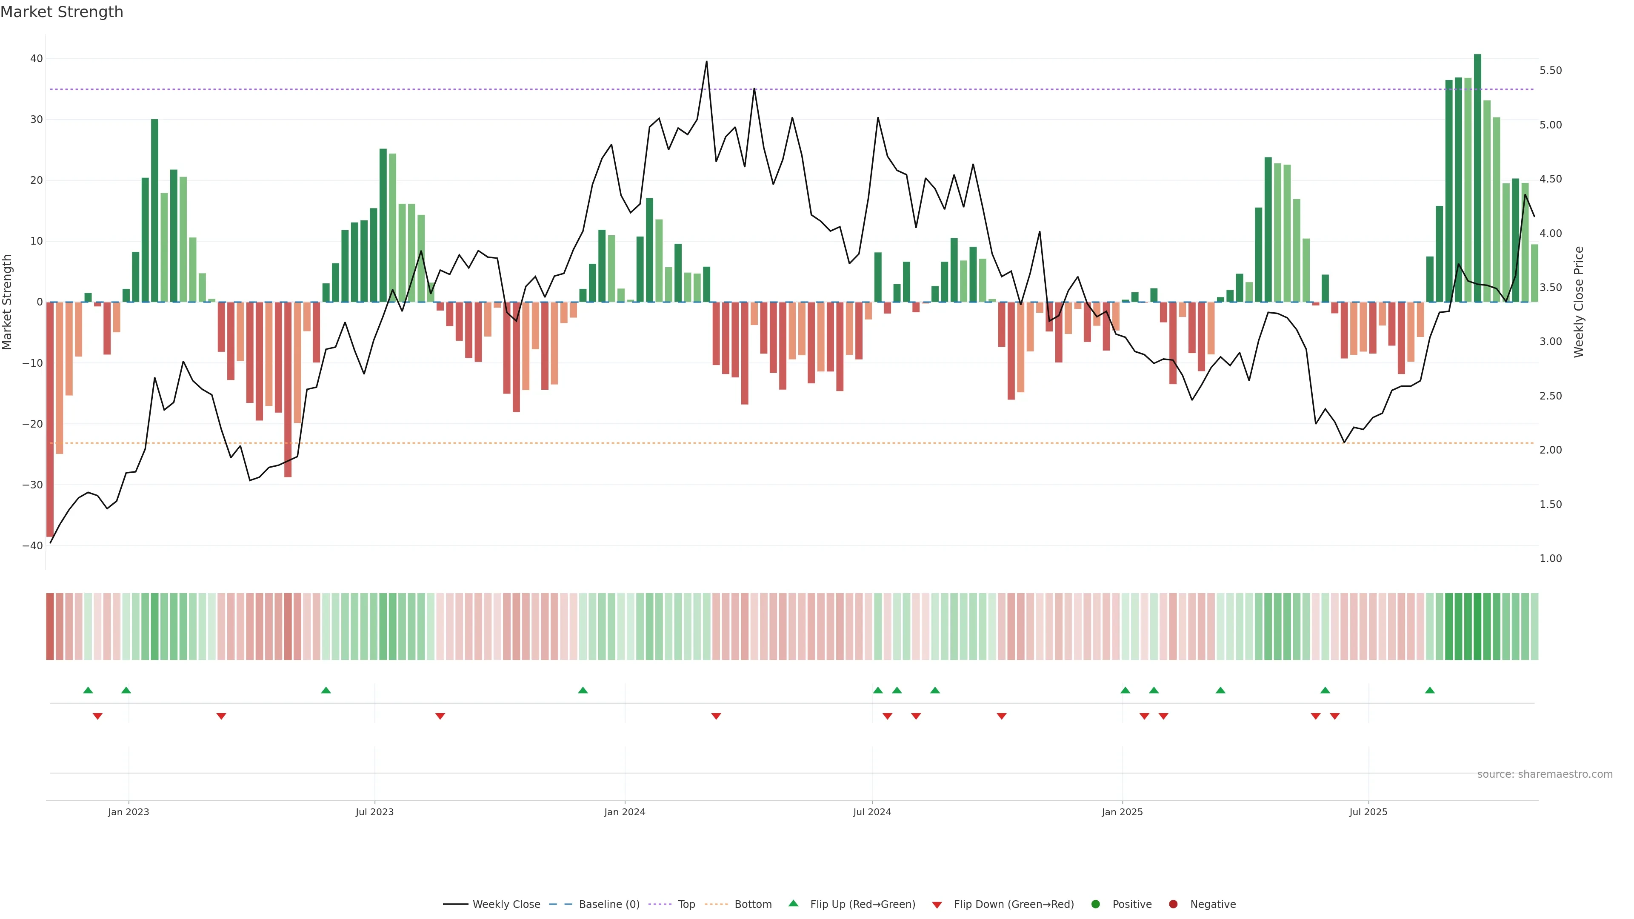The image size is (1634, 919).
Task: Click the darkest green heatmap strip cell
Action: tap(1477, 627)
